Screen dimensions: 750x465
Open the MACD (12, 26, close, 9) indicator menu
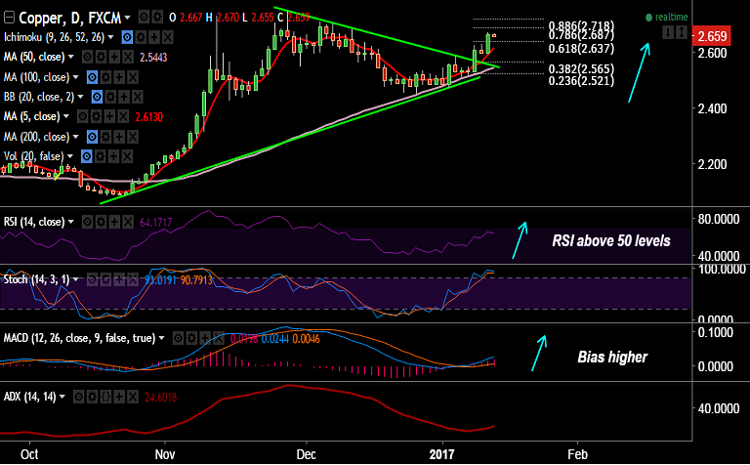162,338
